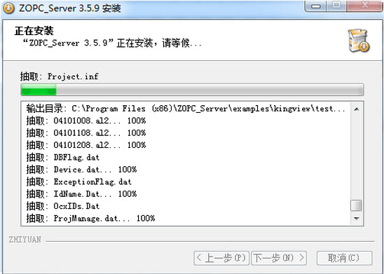Maximize the installer window
Viewport: 384px width, 274px height.
click(337, 6)
